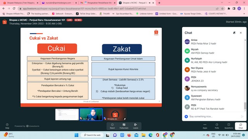Bookmark this page with the star icon
Viewport: 248px width, 139px height.
(222, 8)
